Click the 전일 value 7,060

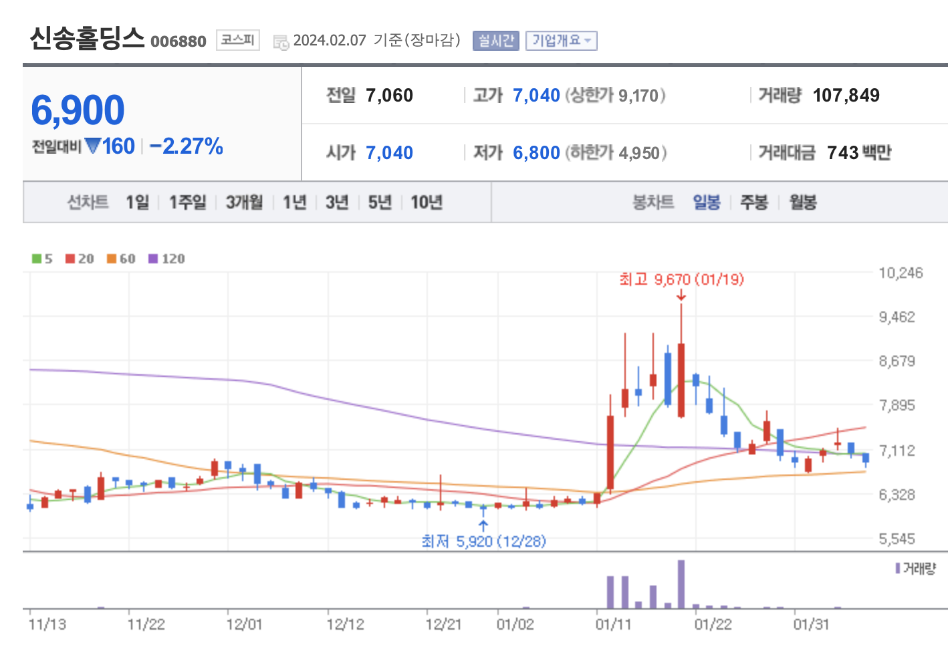click(389, 96)
